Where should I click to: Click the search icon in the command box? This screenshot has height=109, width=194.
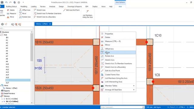click(x=143, y=107)
